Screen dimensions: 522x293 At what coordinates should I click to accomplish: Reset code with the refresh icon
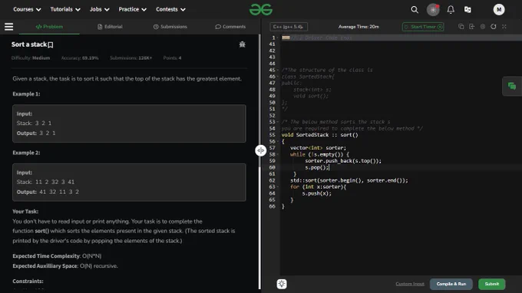click(494, 27)
